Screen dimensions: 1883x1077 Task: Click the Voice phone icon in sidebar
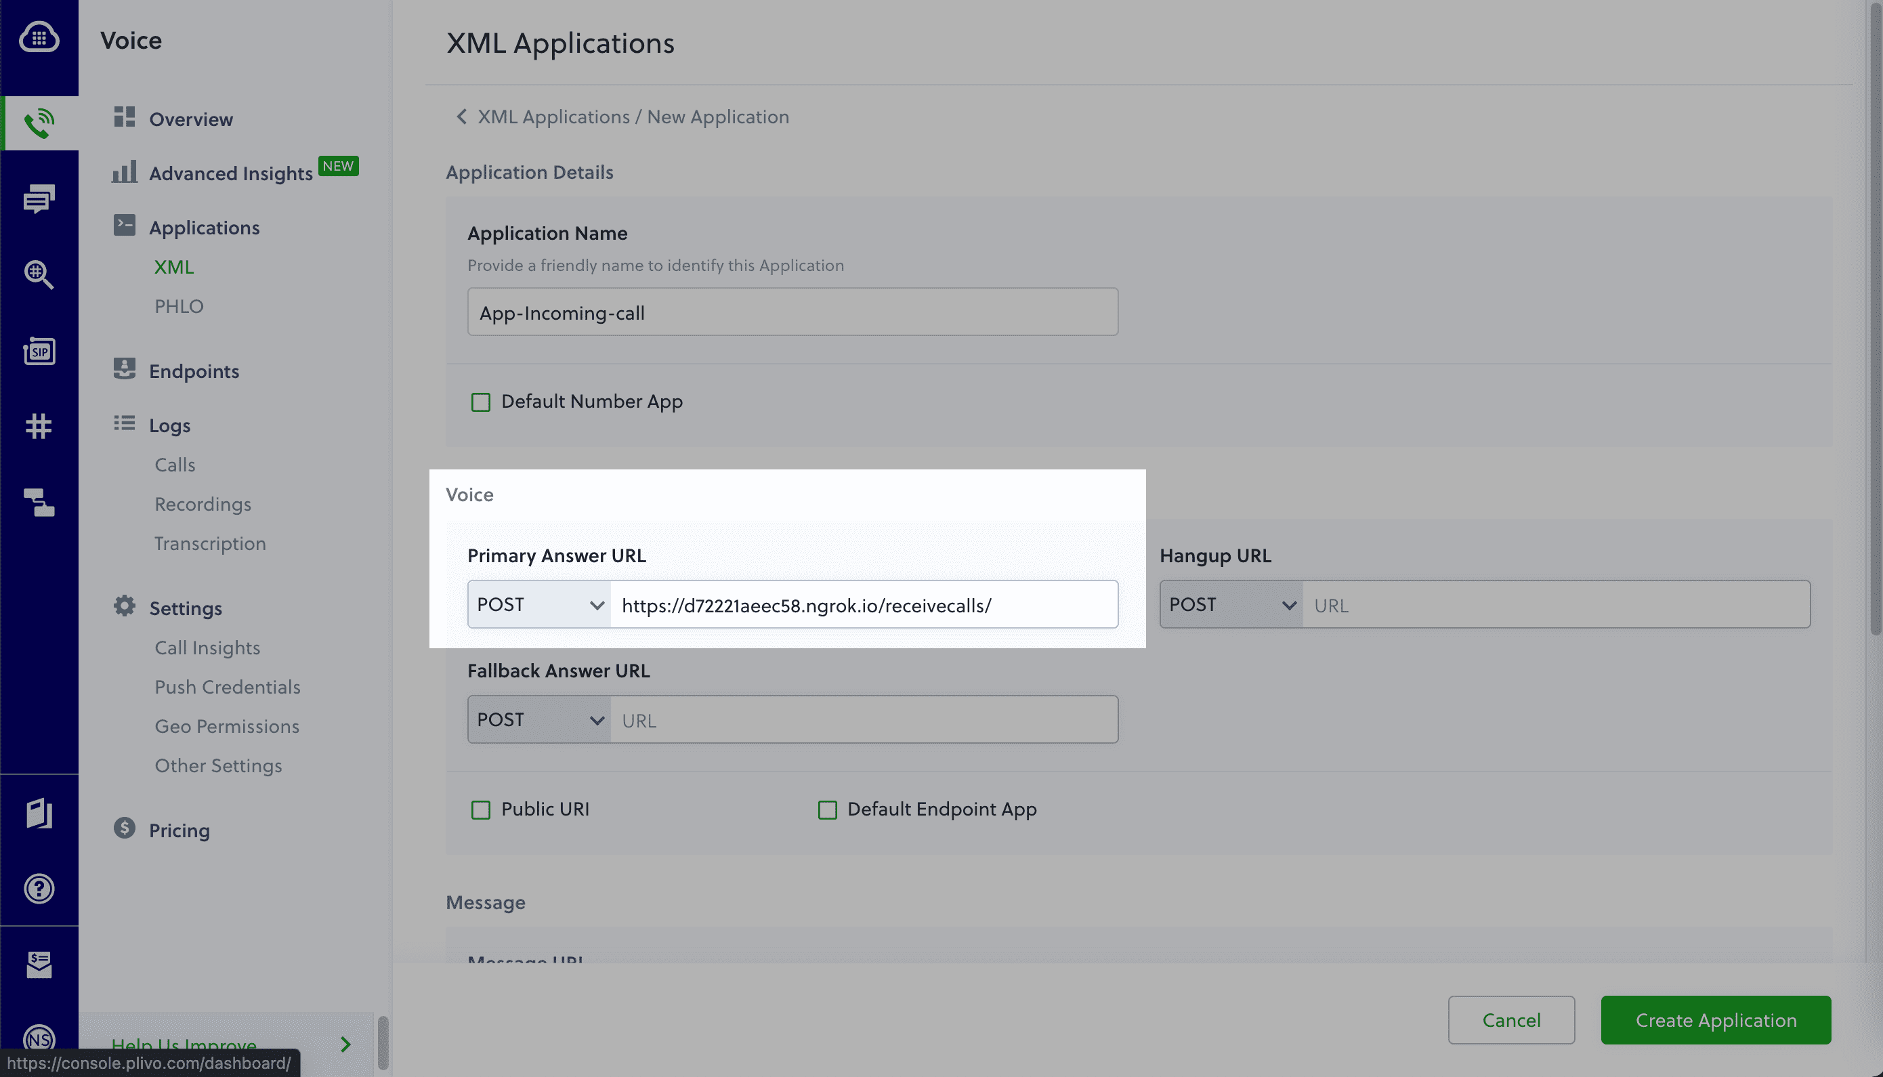tap(39, 121)
